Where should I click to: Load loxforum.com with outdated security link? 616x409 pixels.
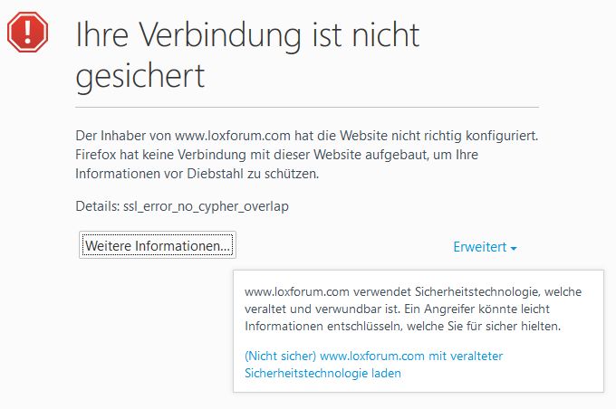pos(373,365)
